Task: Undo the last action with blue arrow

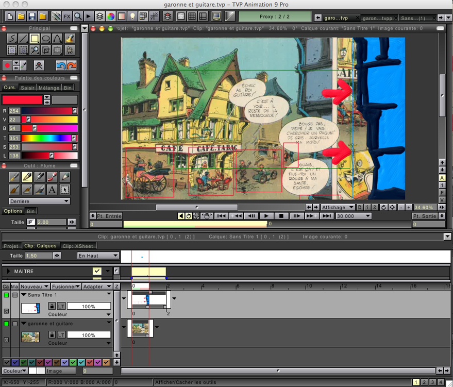Action: [61, 65]
